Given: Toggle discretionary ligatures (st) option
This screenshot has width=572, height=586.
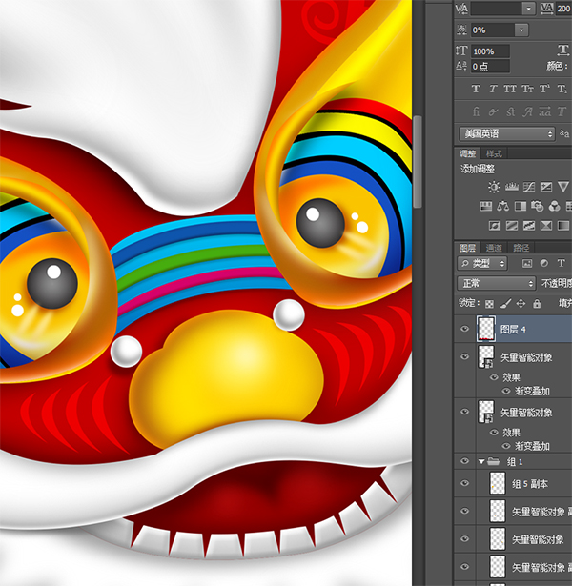Looking at the screenshot, I should click(510, 111).
